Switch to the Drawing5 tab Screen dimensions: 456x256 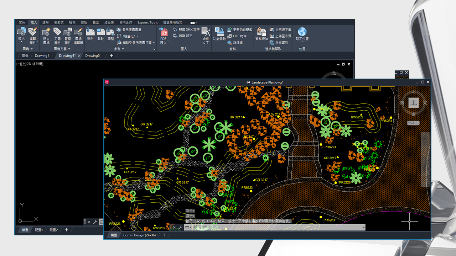[93, 55]
